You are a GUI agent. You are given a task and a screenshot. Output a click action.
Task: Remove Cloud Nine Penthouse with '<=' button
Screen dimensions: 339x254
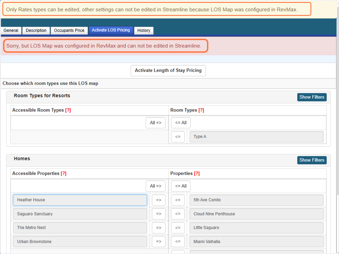tap(178, 214)
